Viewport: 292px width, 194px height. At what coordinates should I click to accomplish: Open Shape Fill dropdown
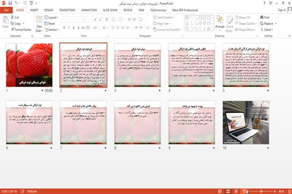(x=243, y=18)
